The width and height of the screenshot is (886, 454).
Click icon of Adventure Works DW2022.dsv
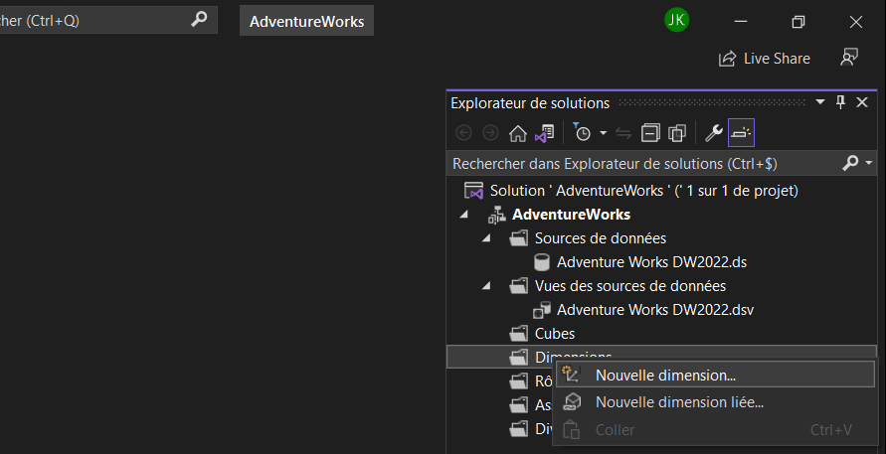point(542,310)
